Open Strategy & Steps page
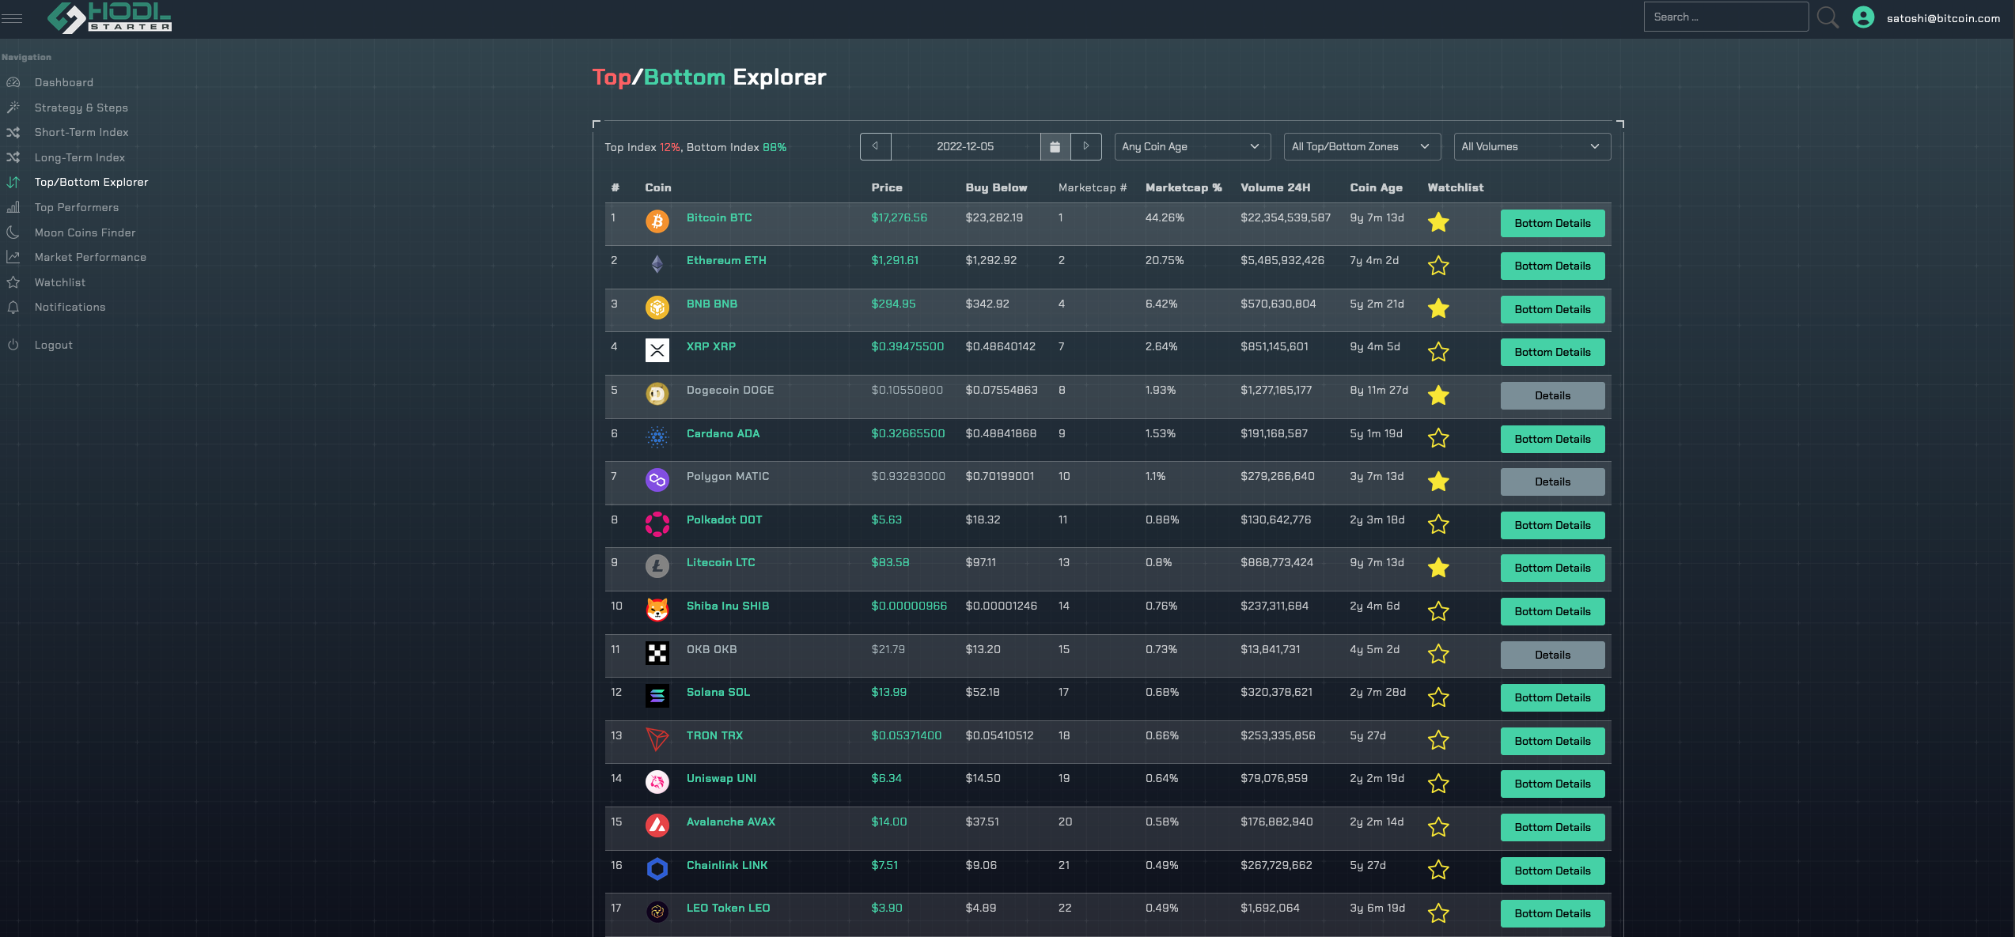This screenshot has height=937, width=2015. pyautogui.click(x=81, y=108)
